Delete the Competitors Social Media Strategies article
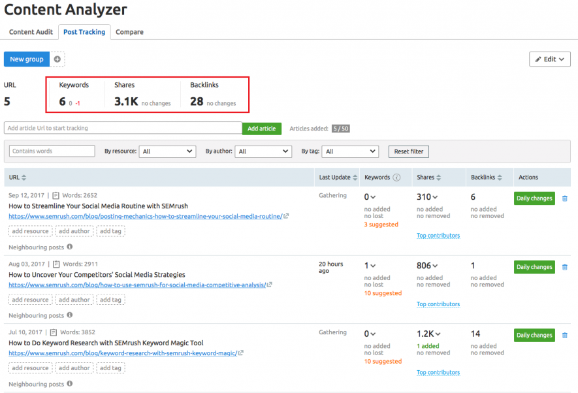578x393 pixels. (x=564, y=267)
